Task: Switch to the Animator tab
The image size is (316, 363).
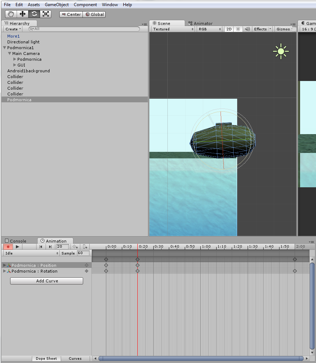Action: (x=200, y=24)
